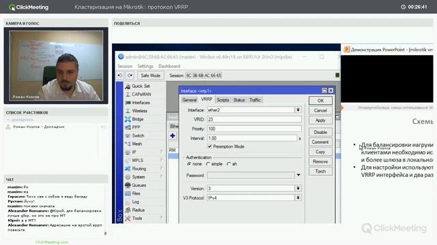Switch to the General tab
This screenshot has width=437, height=245.
[189, 100]
